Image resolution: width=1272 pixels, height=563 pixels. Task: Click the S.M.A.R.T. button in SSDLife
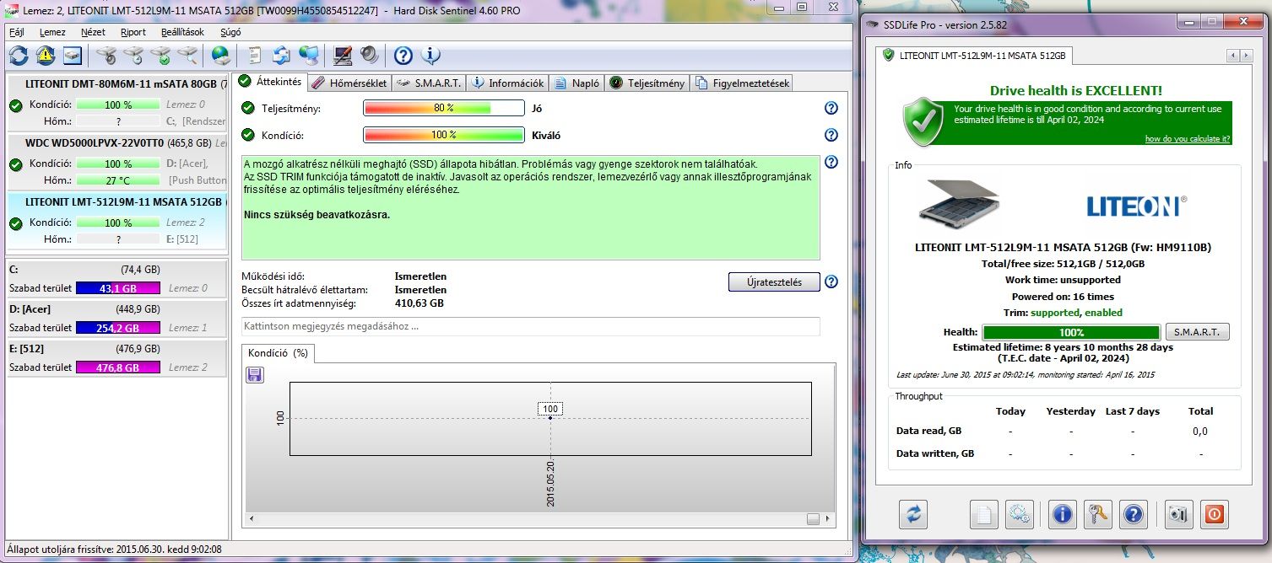click(1197, 332)
